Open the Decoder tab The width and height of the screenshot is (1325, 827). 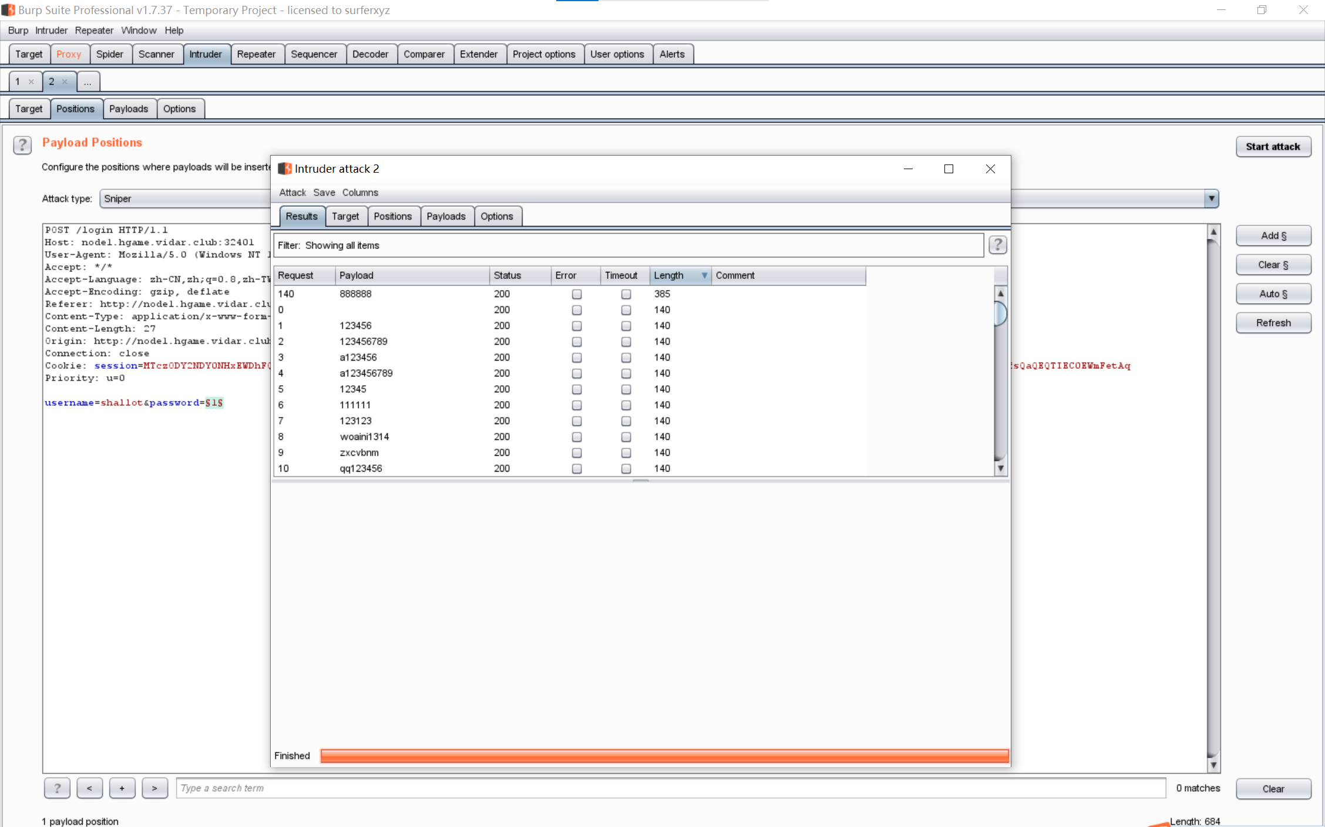(x=371, y=54)
